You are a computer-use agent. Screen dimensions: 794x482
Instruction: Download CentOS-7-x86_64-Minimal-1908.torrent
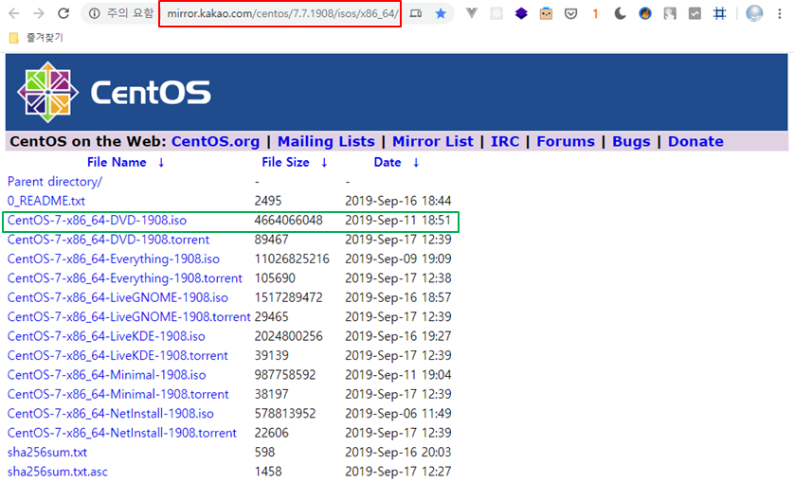[118, 395]
